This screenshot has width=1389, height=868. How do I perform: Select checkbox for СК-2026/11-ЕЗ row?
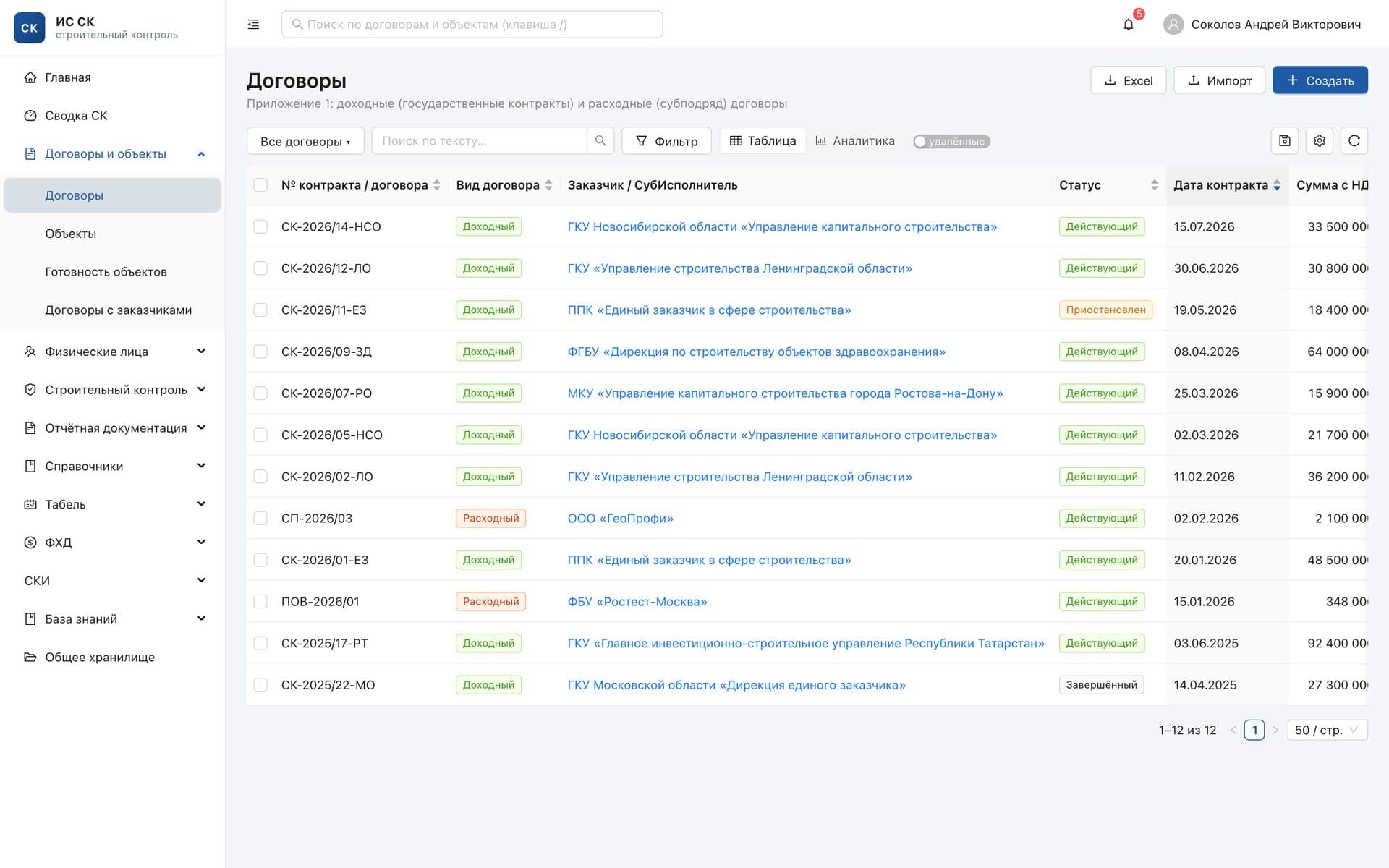(x=260, y=310)
